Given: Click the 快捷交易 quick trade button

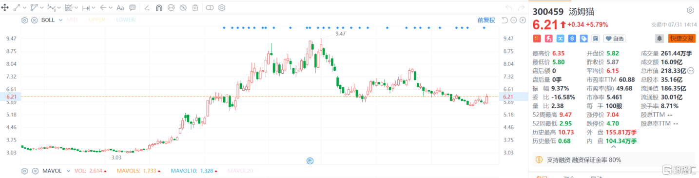Looking at the screenshot, I should tap(682, 39).
